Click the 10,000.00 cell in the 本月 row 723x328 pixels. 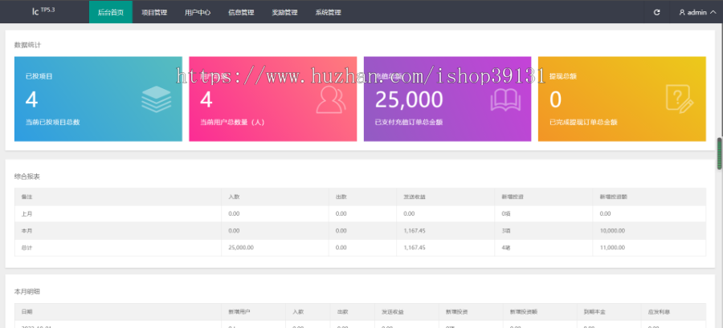[x=612, y=230]
